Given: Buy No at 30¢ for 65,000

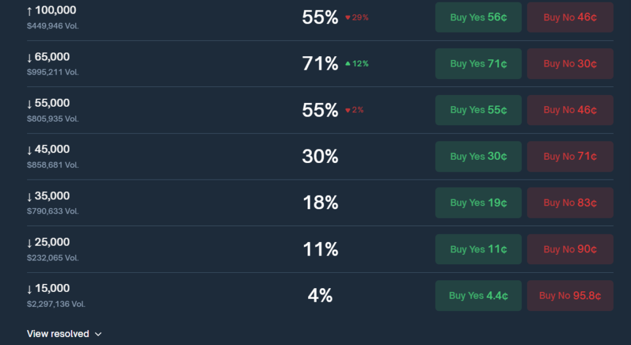Looking at the screenshot, I should (570, 64).
